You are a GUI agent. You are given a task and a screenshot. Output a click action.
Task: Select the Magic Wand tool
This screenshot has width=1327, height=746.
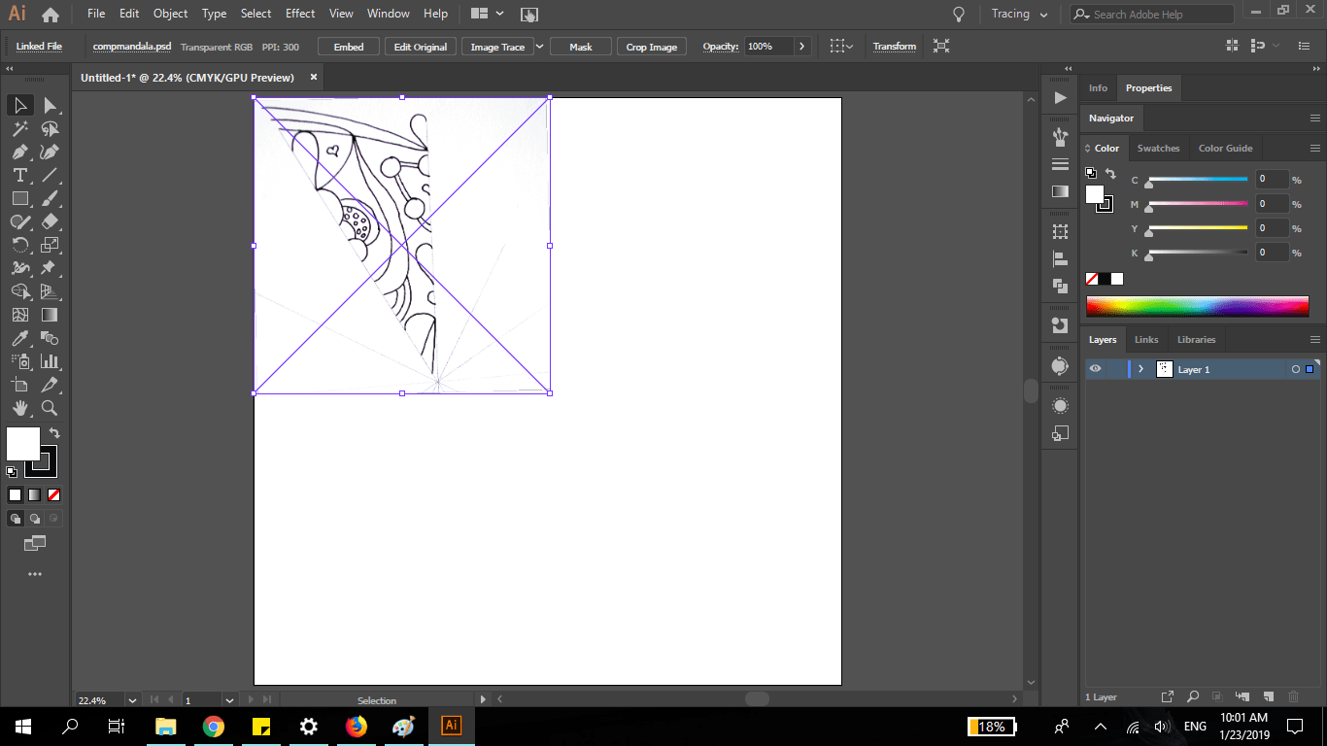point(19,128)
